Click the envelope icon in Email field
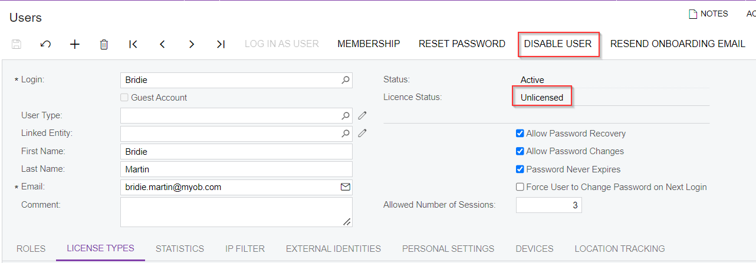Viewport: 756px width, 263px height. pos(346,187)
